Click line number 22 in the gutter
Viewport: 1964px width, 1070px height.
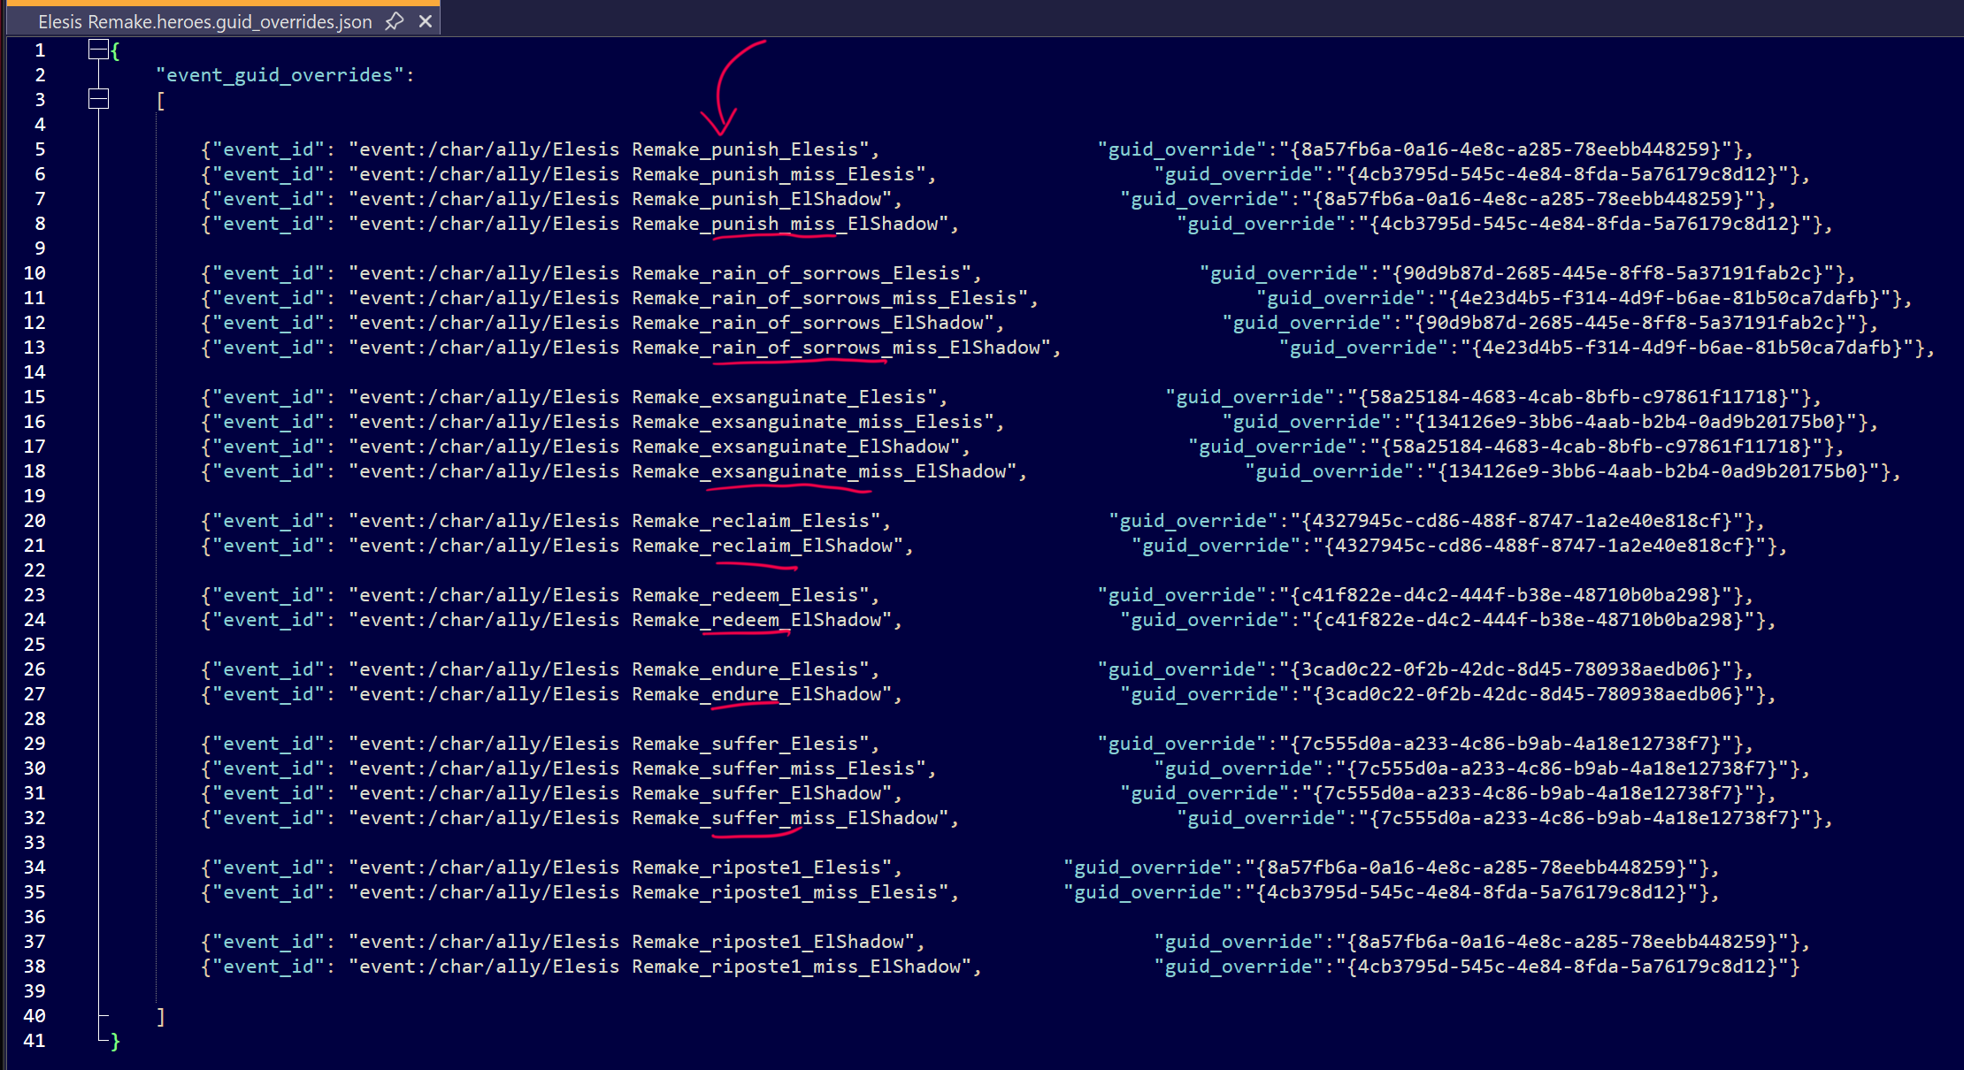35,570
